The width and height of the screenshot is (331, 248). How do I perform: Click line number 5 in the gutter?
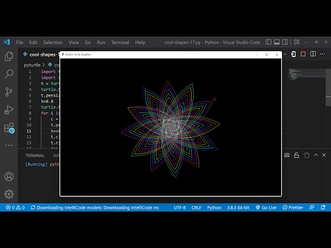tap(30, 95)
